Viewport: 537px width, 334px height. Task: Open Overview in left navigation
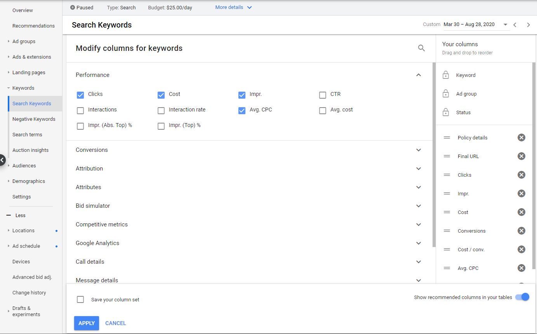coord(23,10)
